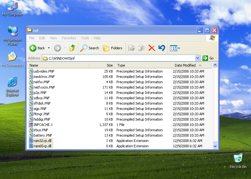Click the Move To toolbar icon

click(x=131, y=48)
